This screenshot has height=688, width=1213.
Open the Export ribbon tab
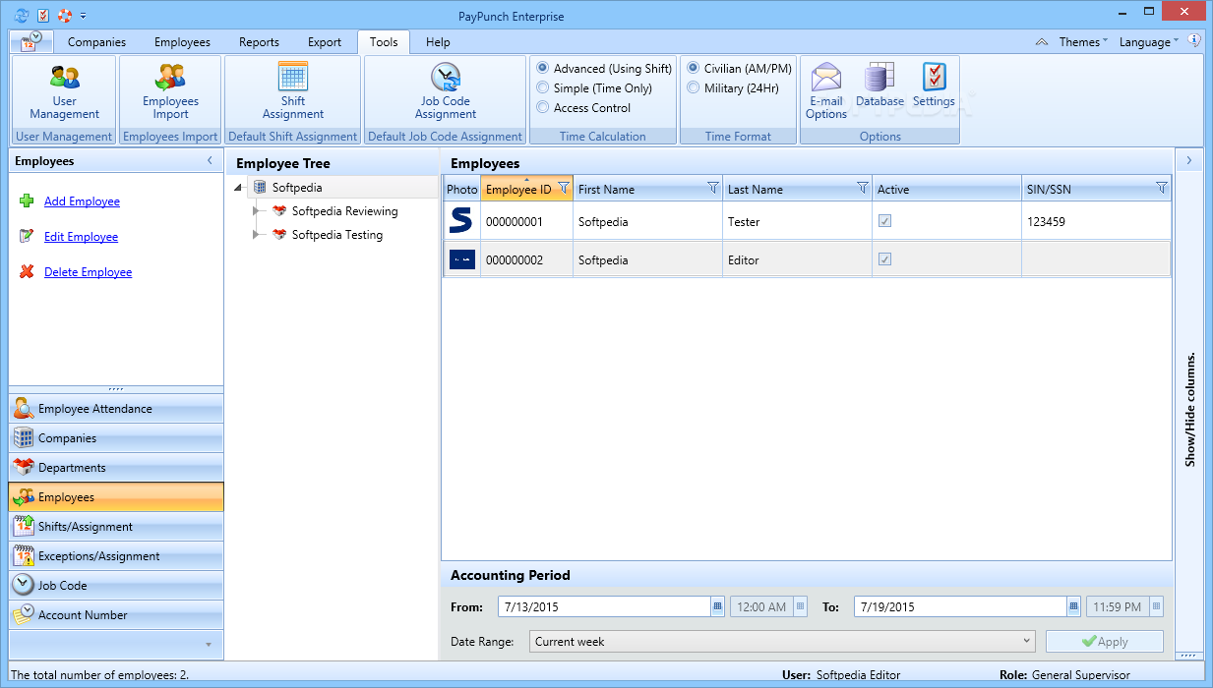tap(325, 42)
